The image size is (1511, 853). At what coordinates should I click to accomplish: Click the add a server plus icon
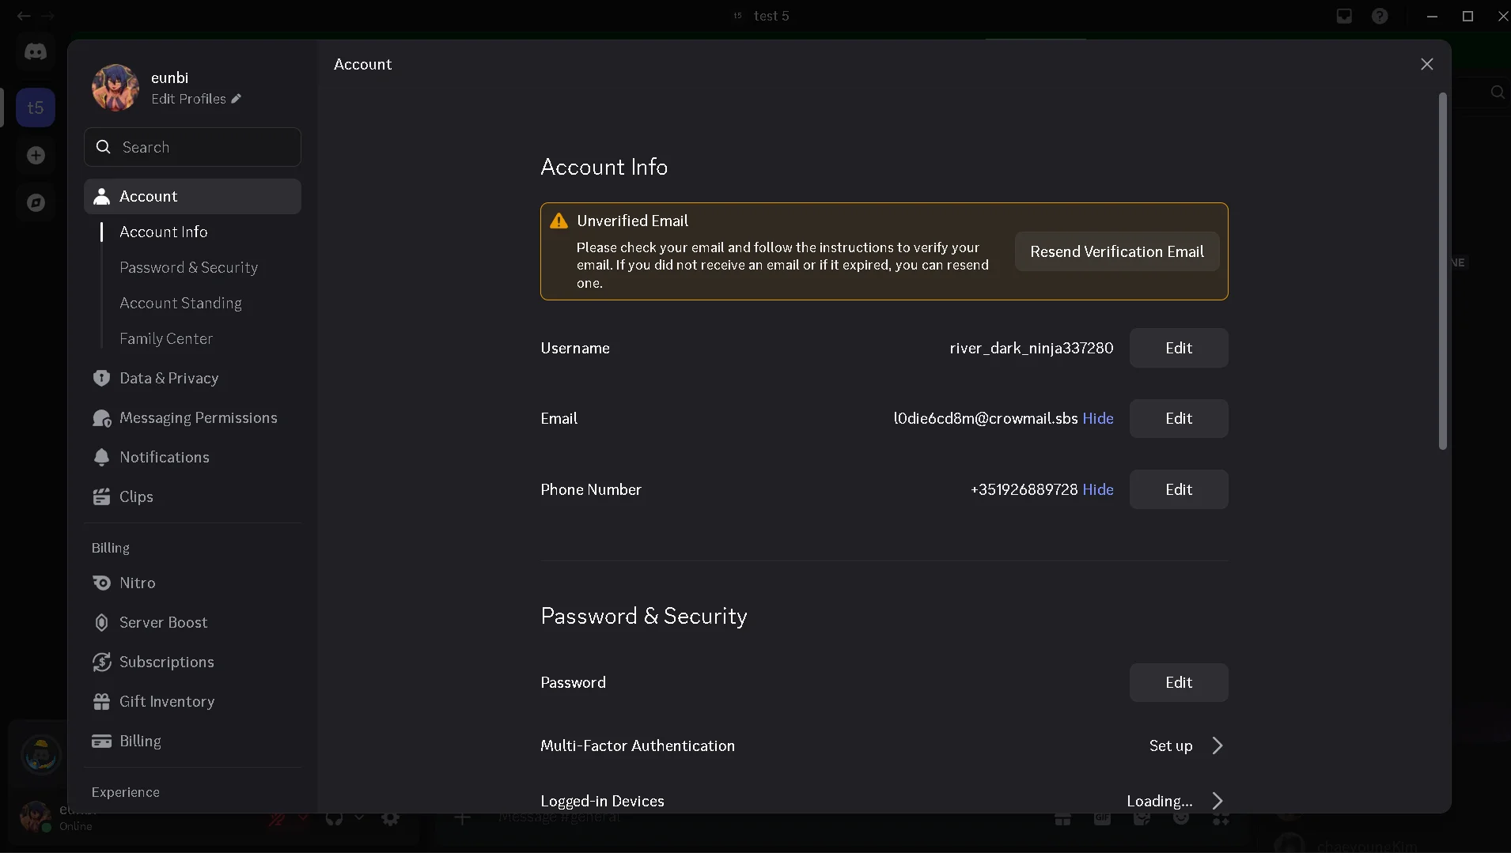(x=35, y=155)
